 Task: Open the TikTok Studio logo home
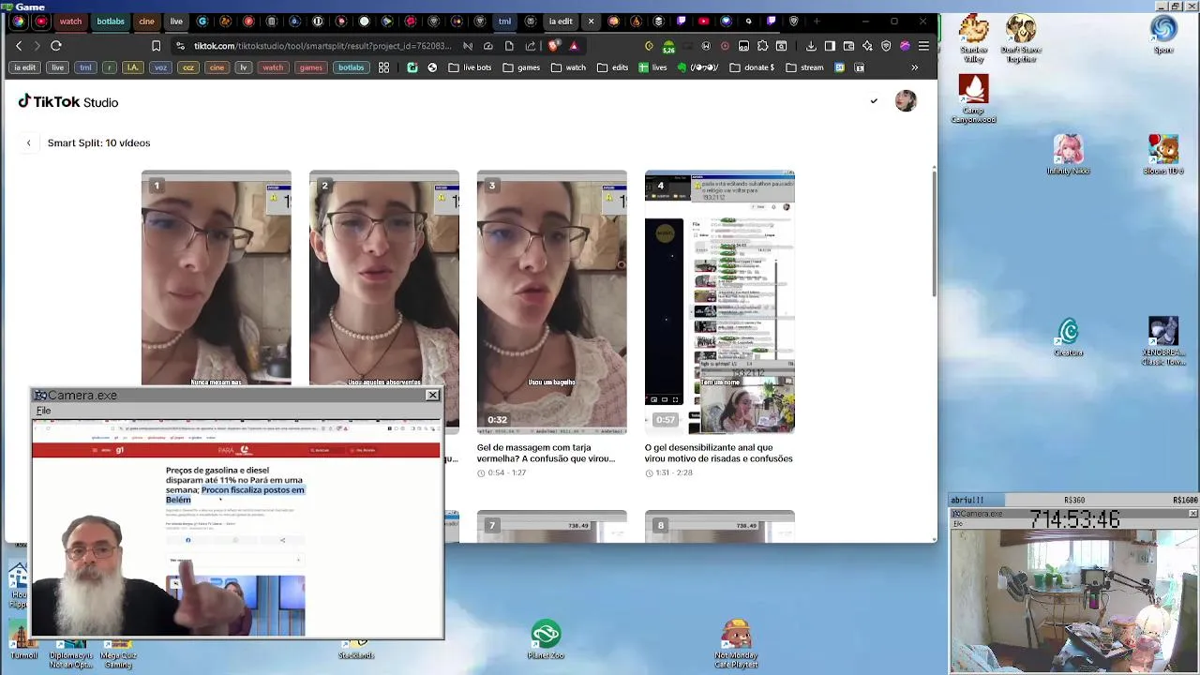pos(67,101)
